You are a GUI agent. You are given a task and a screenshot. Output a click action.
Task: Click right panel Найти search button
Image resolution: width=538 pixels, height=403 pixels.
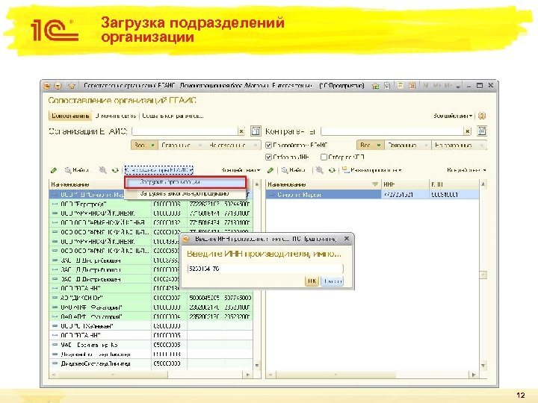click(294, 170)
